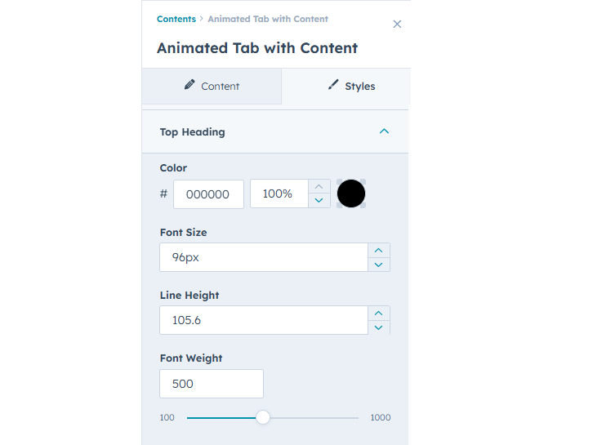593x445 pixels.
Task: Decrease color opacity with down arrow
Action: click(x=319, y=201)
